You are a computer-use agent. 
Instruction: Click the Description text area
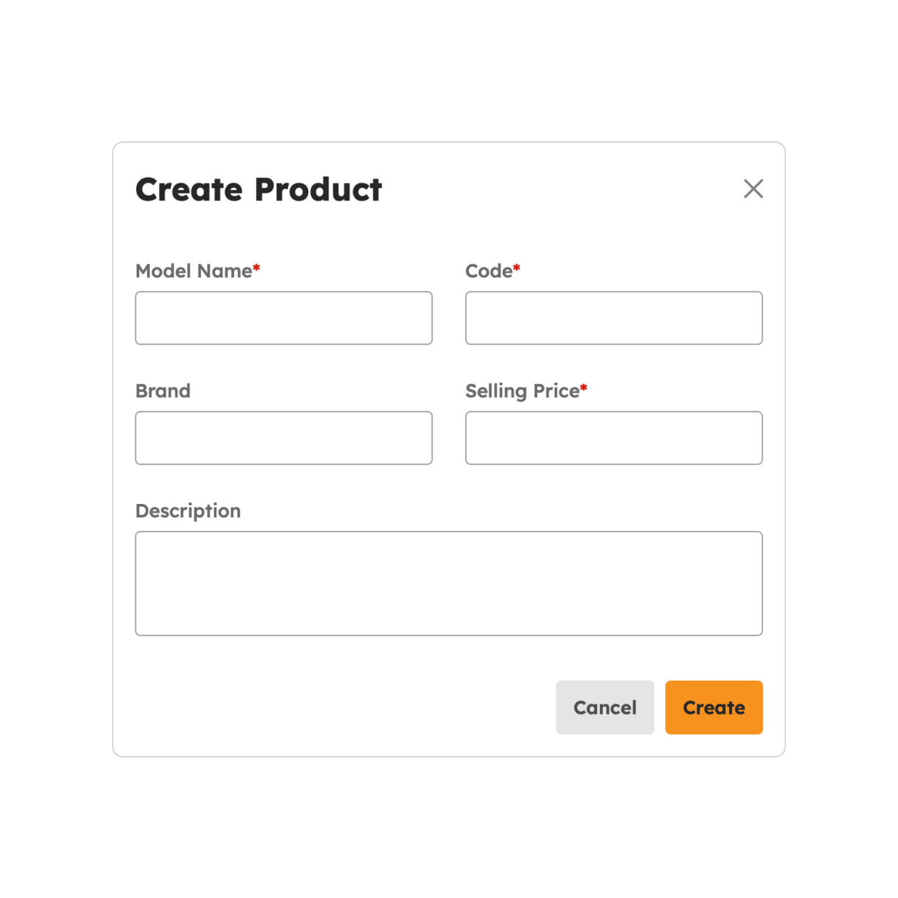pyautogui.click(x=448, y=583)
